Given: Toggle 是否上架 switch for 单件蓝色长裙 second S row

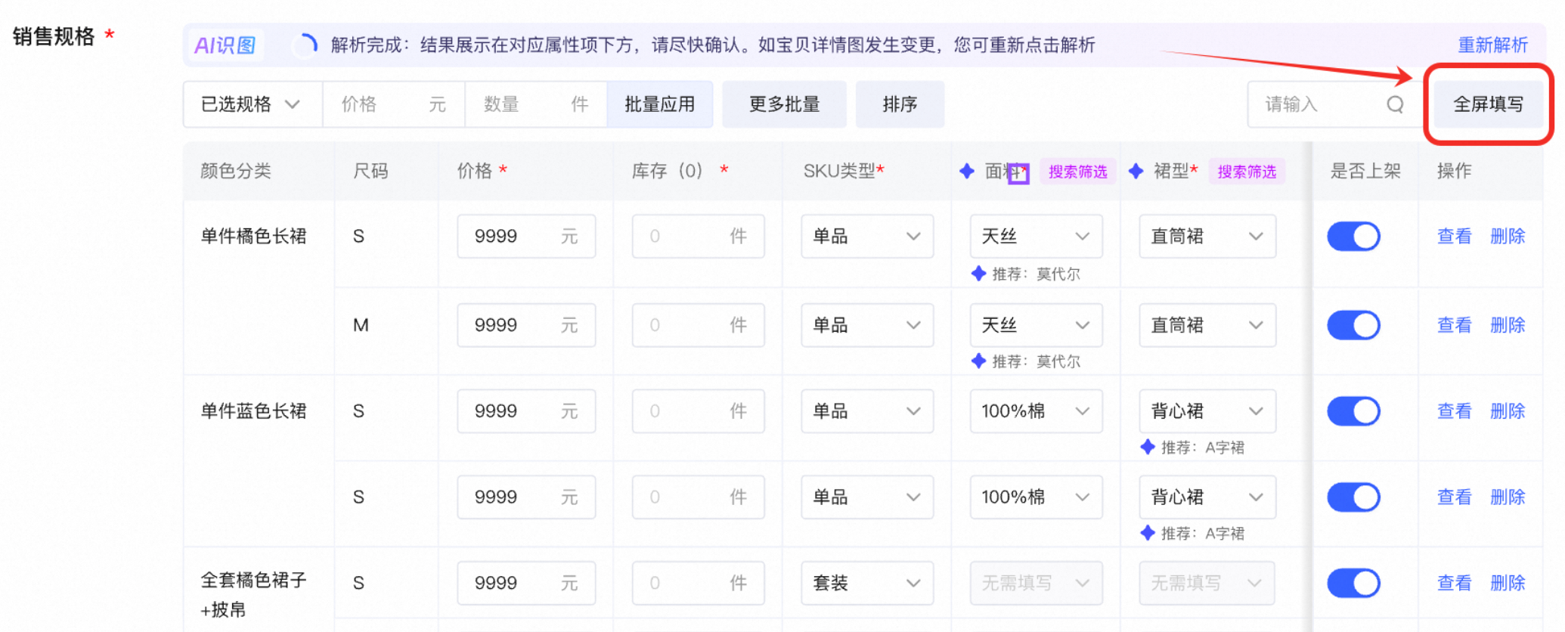Looking at the screenshot, I should coord(1353,497).
